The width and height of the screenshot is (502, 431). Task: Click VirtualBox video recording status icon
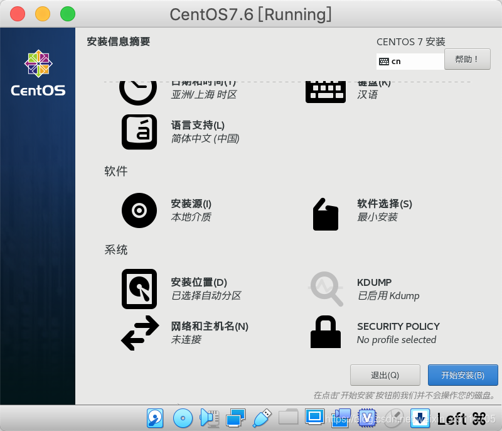click(341, 418)
